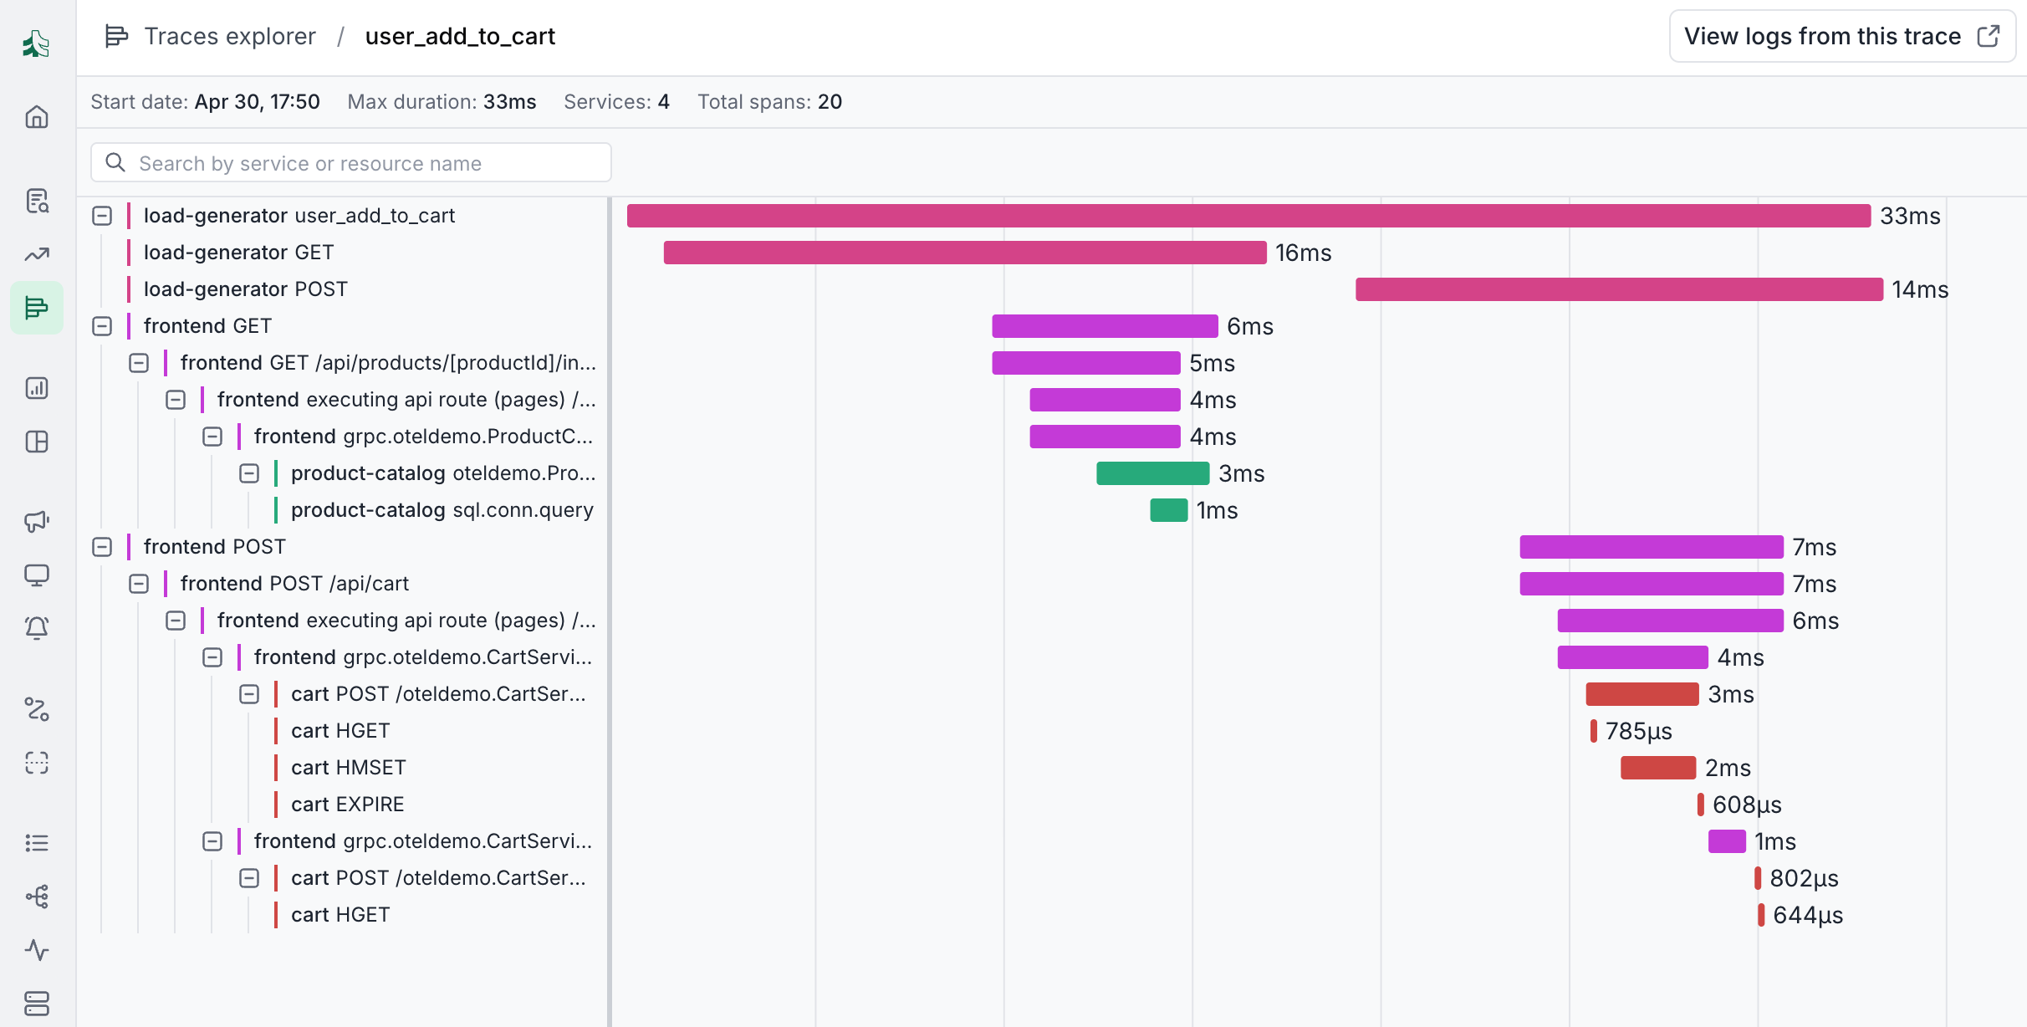Select the product-catalog sql.conn.query span
The image size is (2027, 1027).
click(442, 510)
